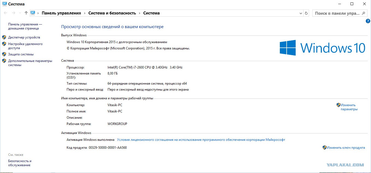Screen dimensions: 371x173
Task: Open Диспетчер устройств link
Action: (x=24, y=37)
